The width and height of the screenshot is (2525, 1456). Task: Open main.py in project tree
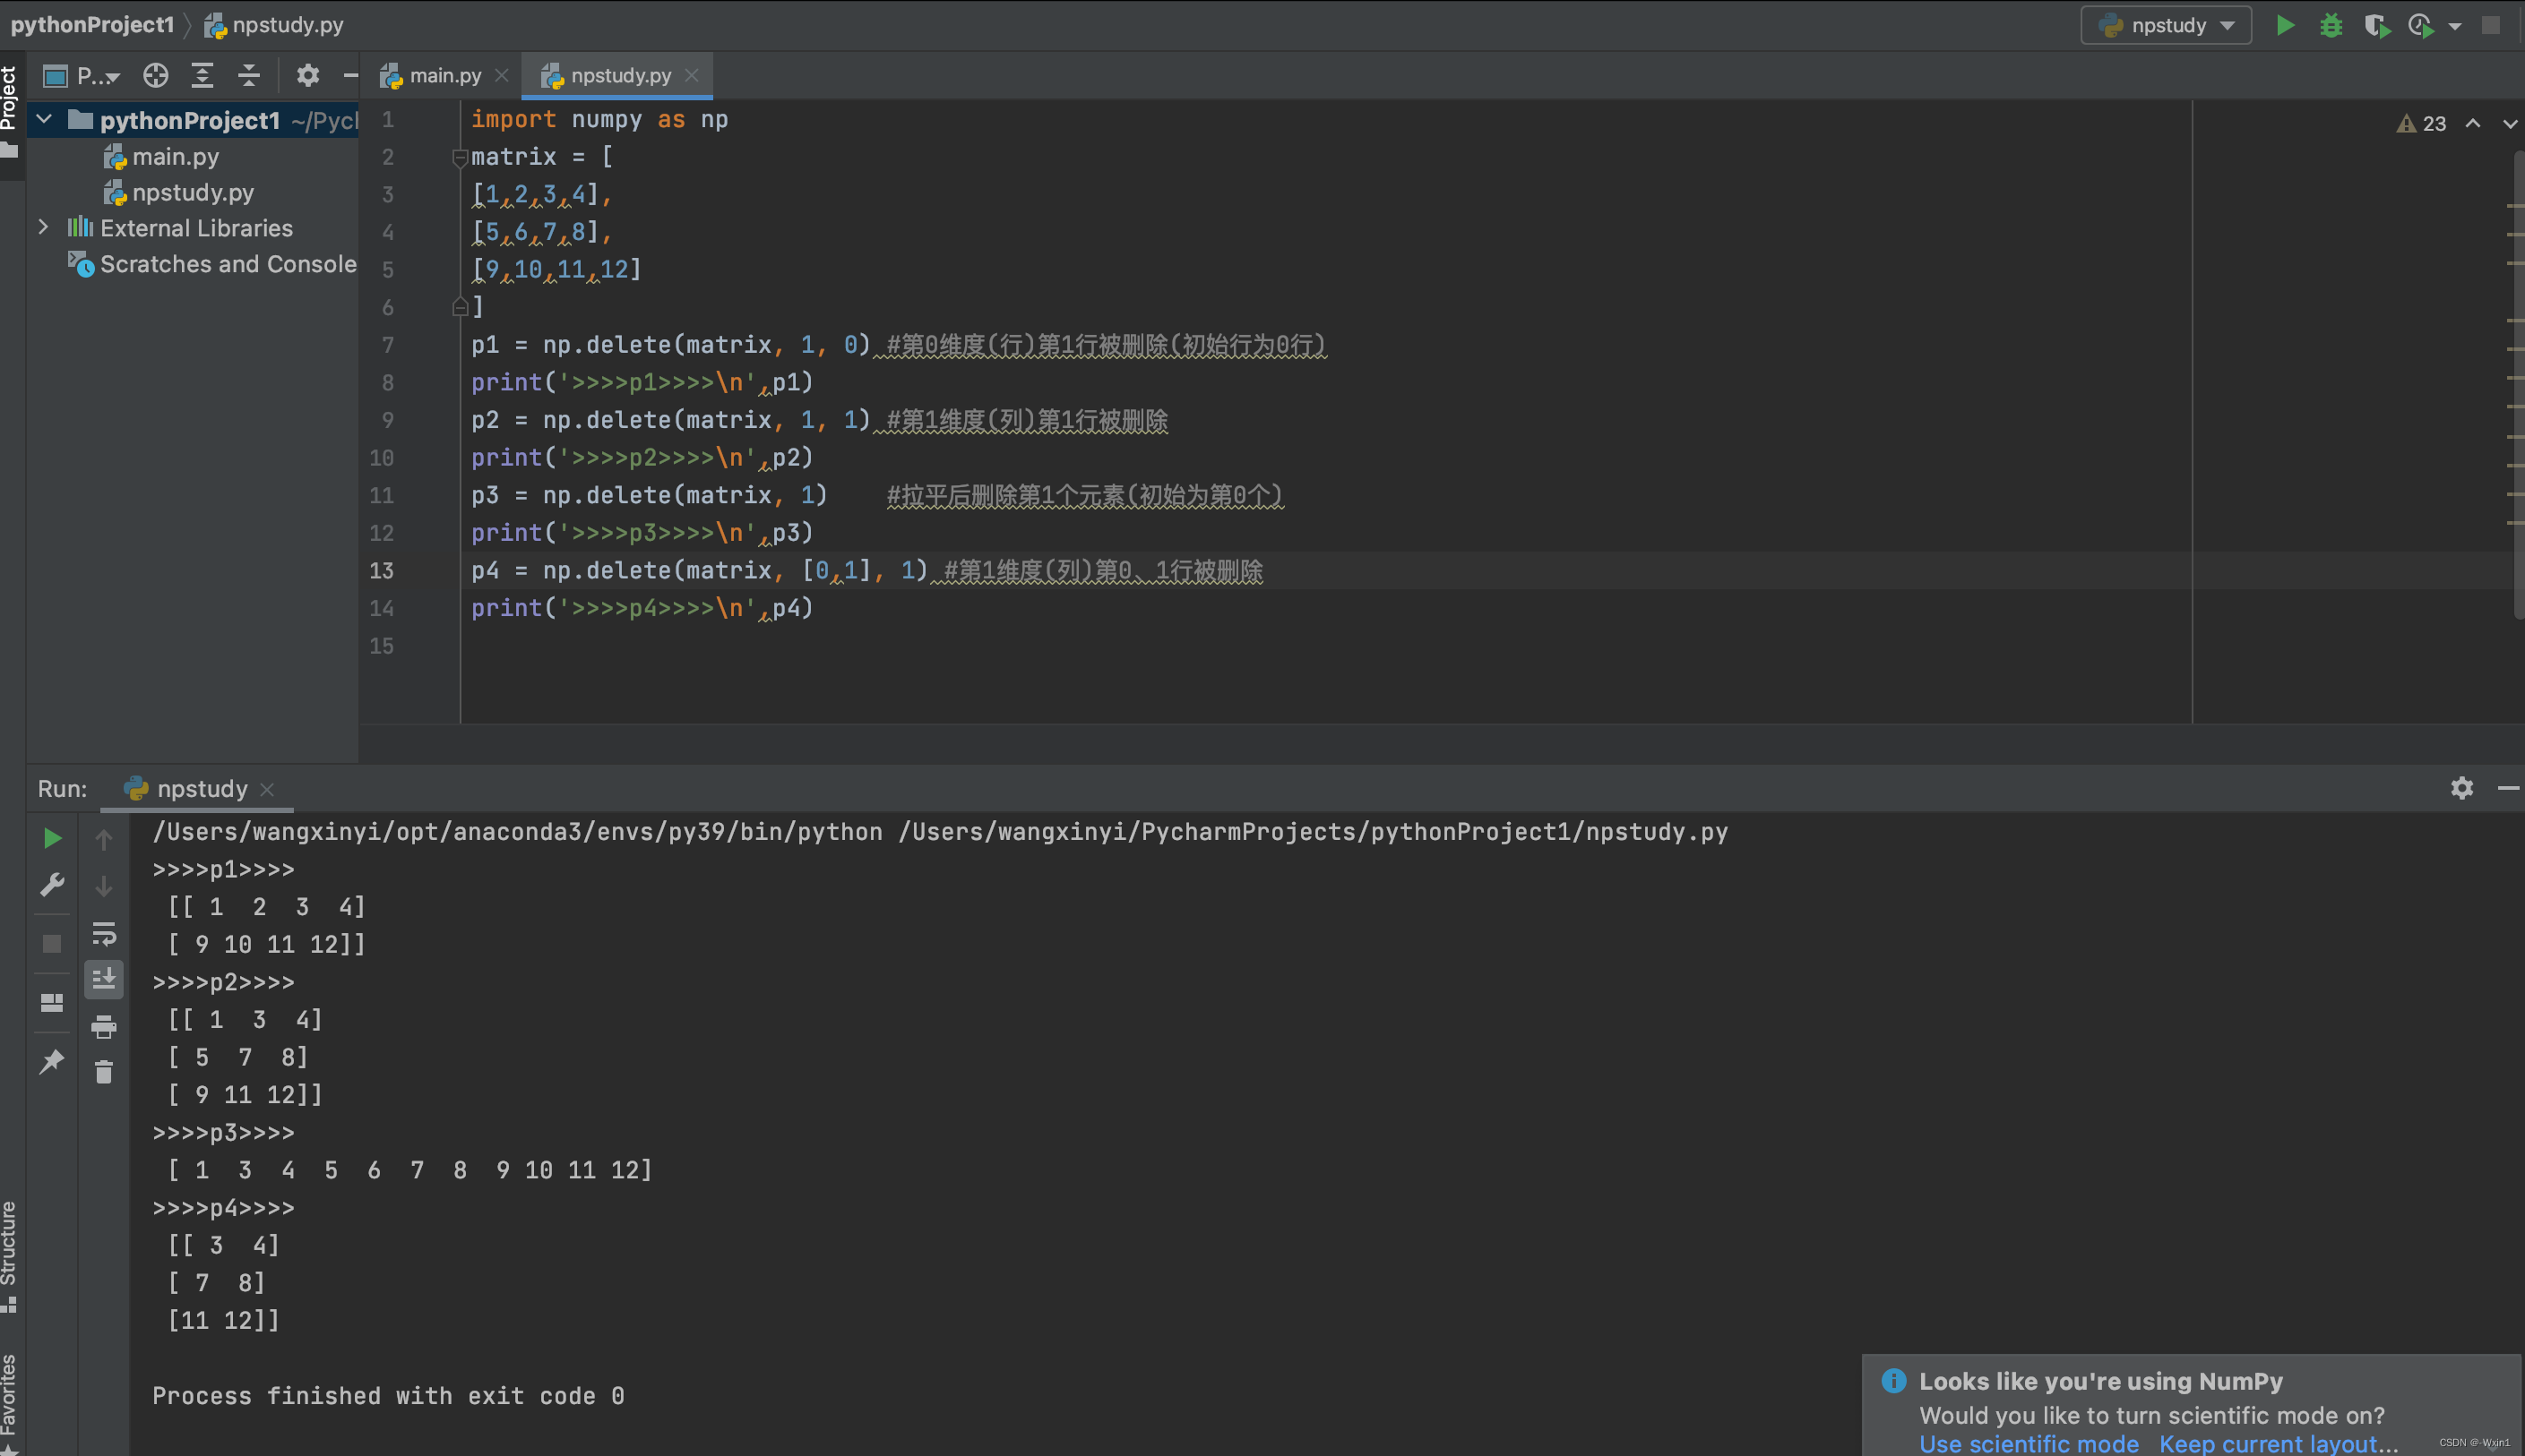tap(175, 157)
